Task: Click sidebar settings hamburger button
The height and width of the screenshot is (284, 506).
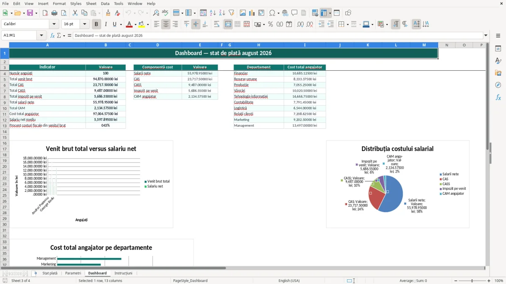Action: 498,35
